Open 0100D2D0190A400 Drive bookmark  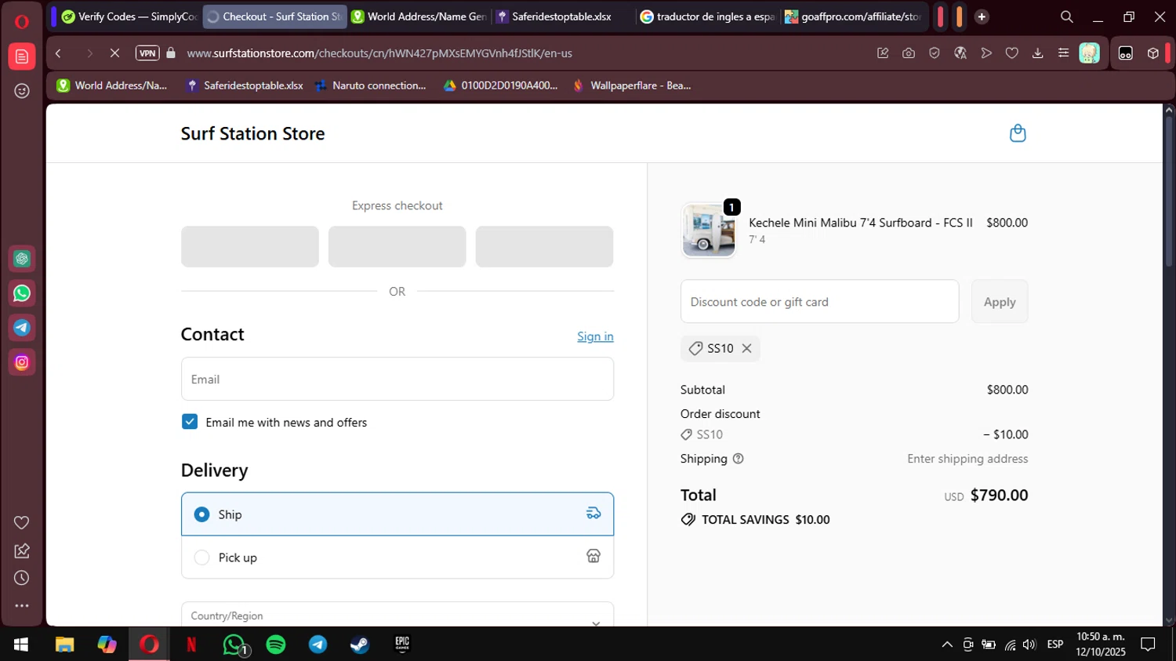click(500, 85)
